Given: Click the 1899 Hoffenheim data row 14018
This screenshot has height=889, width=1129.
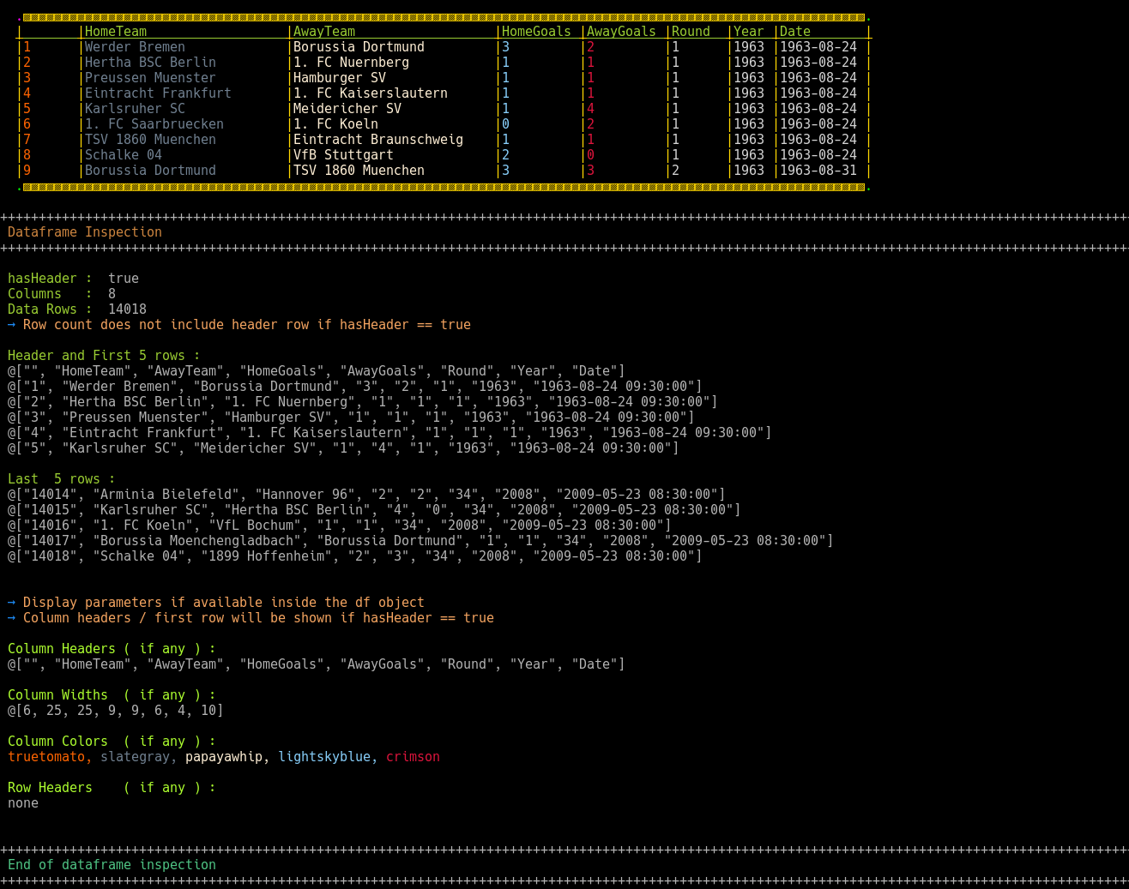Looking at the screenshot, I should pyautogui.click(x=355, y=556).
